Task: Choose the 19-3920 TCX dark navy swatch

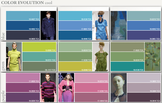Action: (23, 35)
